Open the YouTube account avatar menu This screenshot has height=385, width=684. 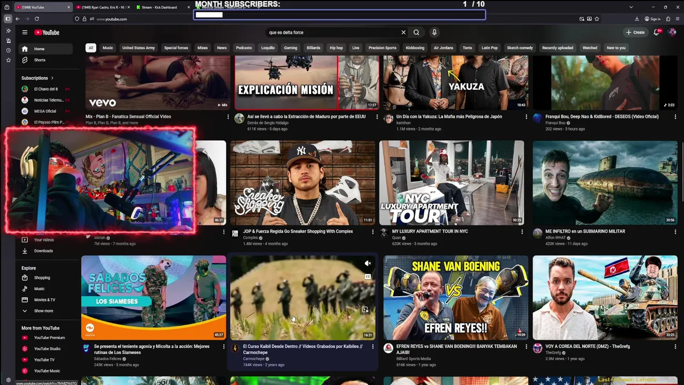pyautogui.click(x=672, y=32)
